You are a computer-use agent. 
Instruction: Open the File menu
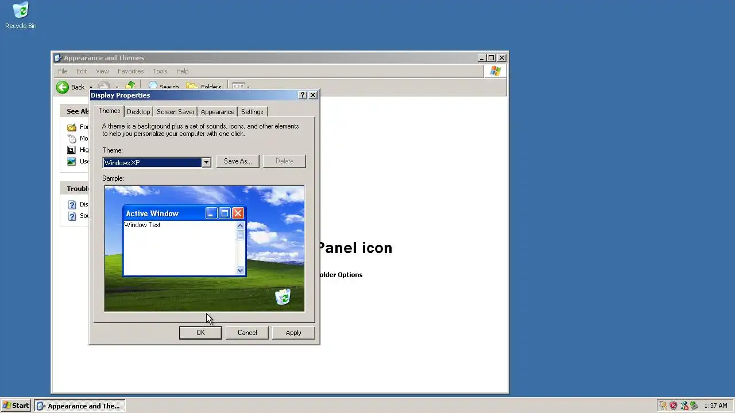coord(63,71)
